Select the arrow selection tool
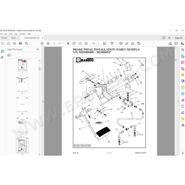185x185 pixels. pos(68,44)
